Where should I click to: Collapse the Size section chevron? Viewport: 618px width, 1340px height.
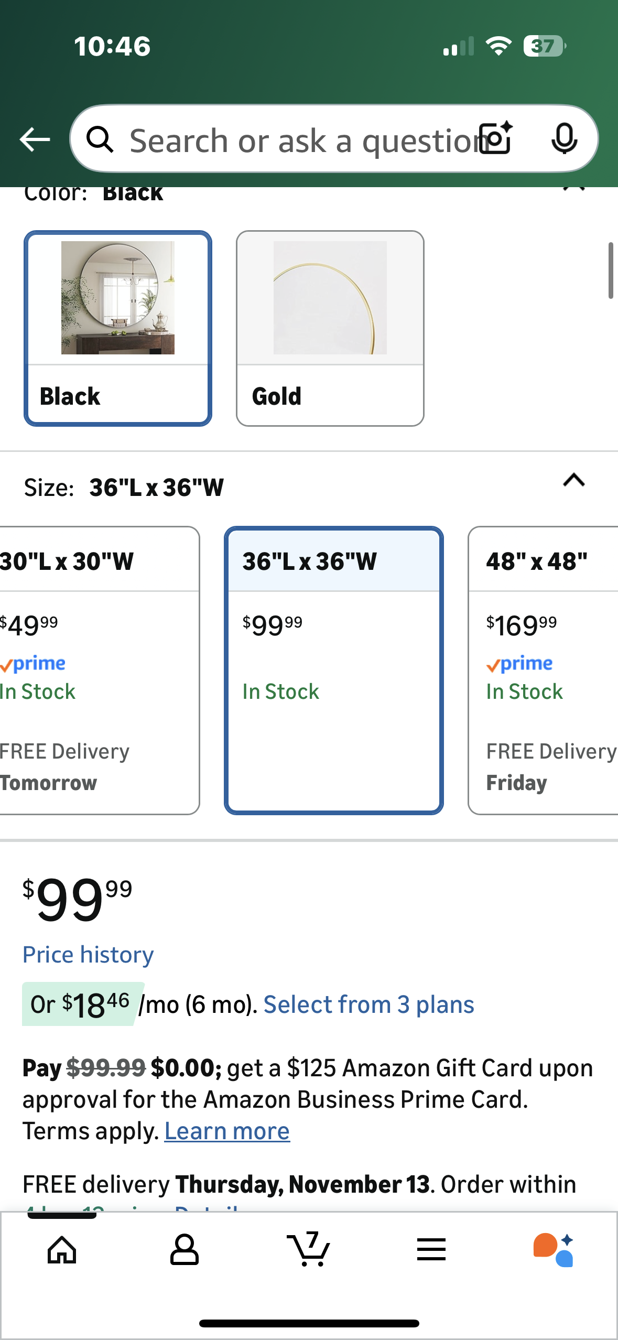point(573,480)
